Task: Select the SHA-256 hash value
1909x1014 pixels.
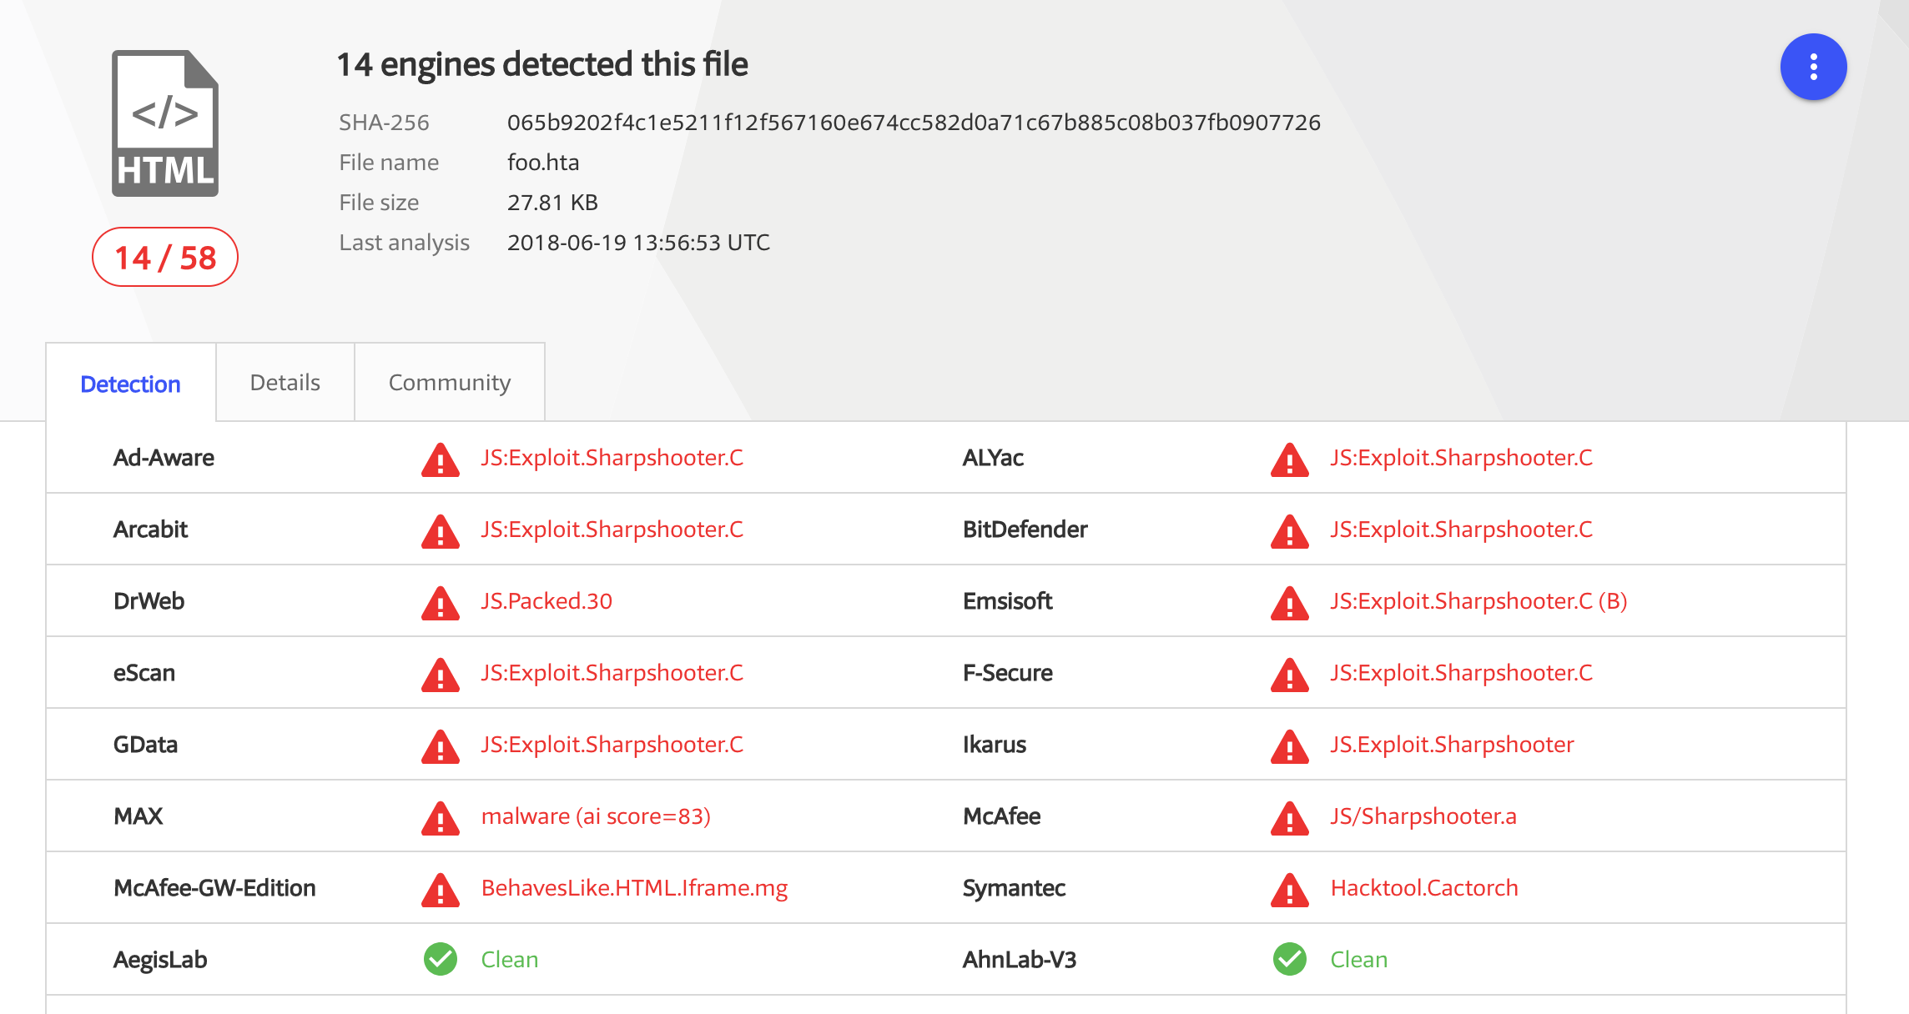Action: click(914, 123)
